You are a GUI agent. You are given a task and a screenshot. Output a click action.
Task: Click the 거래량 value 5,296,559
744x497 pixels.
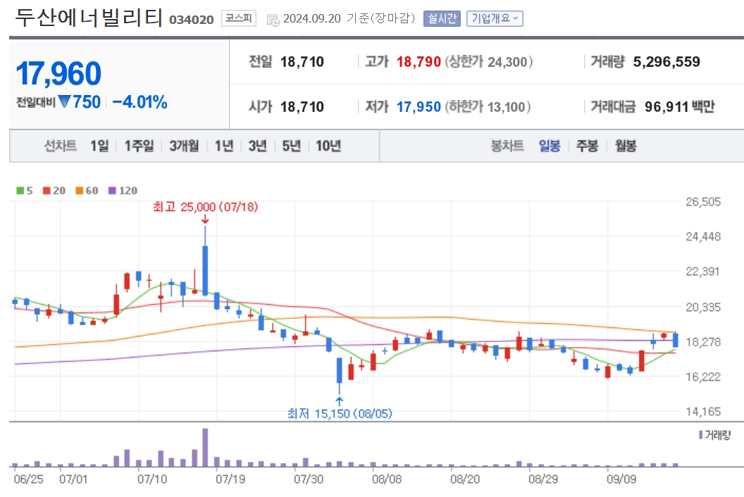(x=666, y=62)
